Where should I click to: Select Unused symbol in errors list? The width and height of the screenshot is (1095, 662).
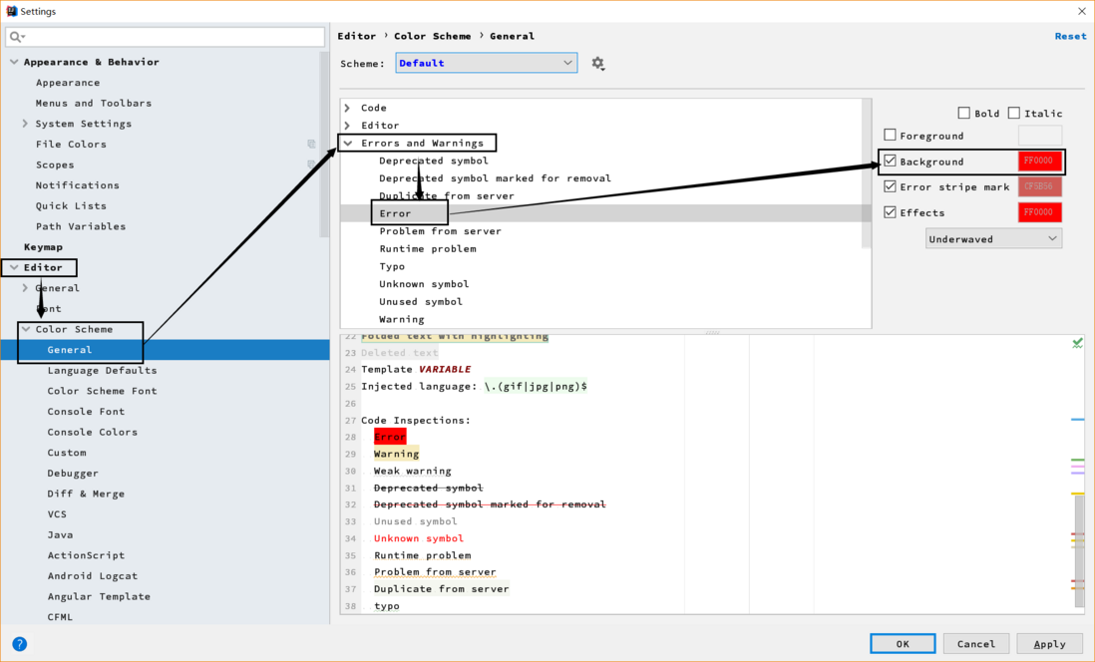point(421,302)
